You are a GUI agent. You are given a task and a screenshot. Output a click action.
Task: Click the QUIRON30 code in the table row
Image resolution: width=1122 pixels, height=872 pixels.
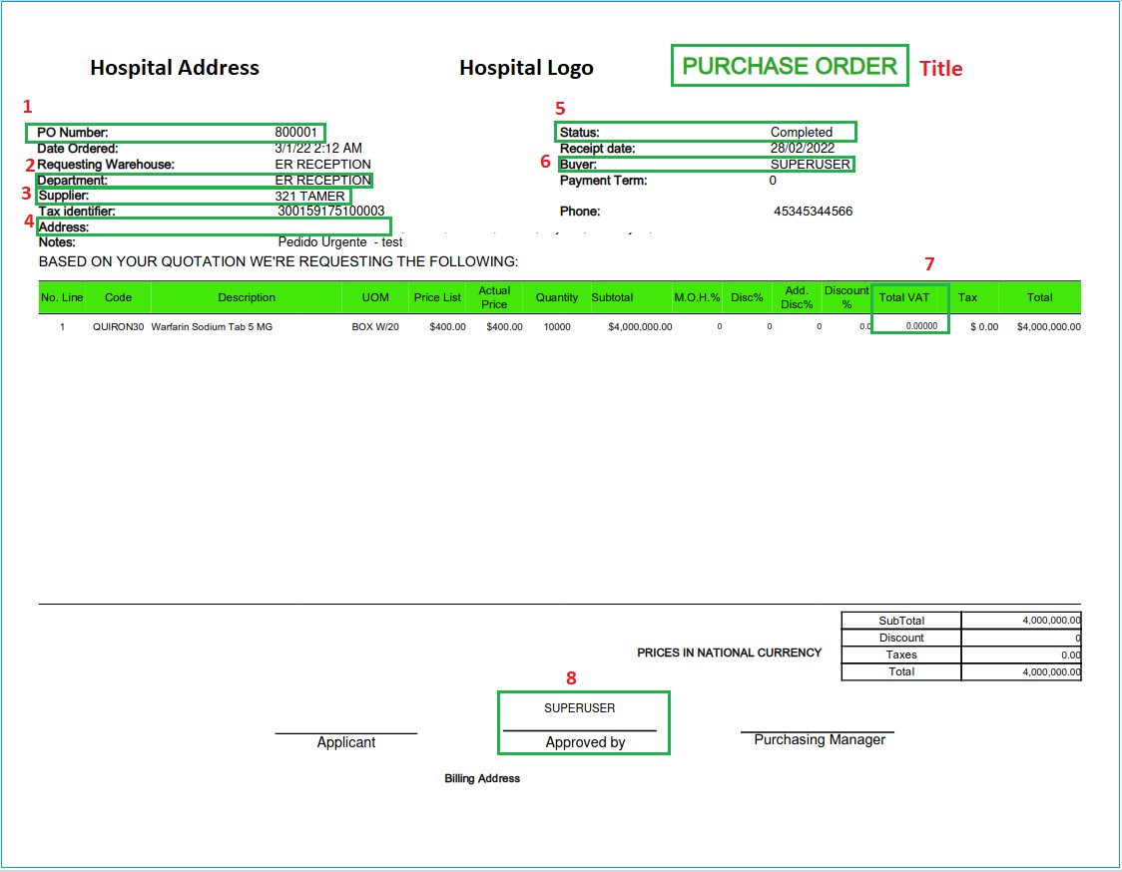(119, 326)
